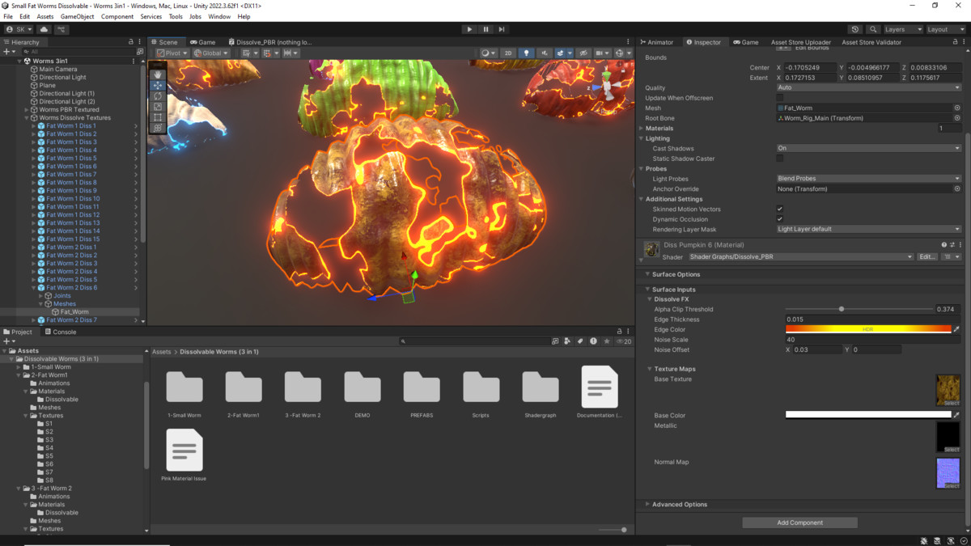Toggle 2D view mode in the Scene
The height and width of the screenshot is (546, 971).
coord(507,53)
